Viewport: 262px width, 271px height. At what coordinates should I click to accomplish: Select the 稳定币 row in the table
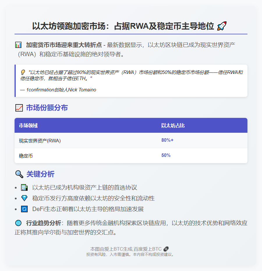coord(87,155)
